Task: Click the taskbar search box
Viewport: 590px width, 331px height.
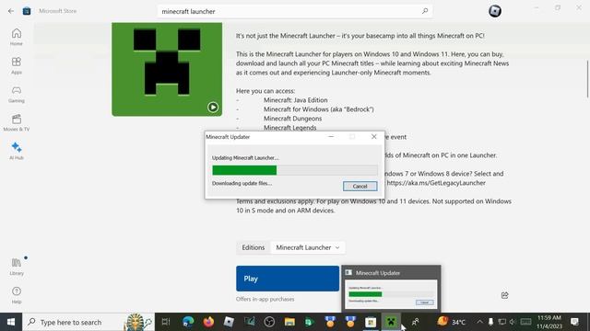Action: (x=88, y=322)
